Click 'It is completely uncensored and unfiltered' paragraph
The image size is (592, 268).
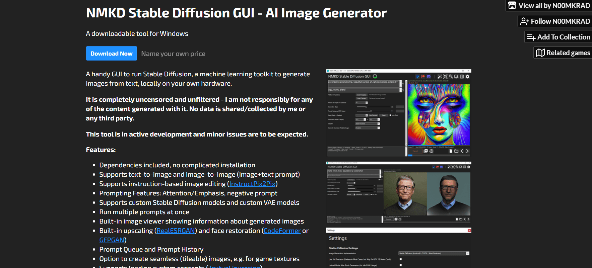(x=199, y=109)
